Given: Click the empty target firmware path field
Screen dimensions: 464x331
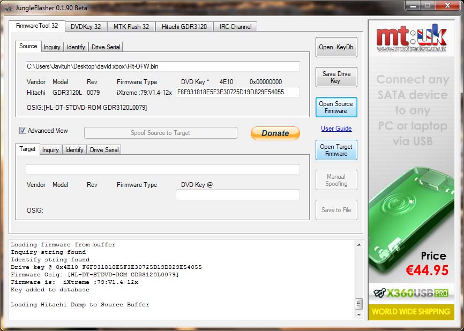Looking at the screenshot, I should [x=163, y=169].
